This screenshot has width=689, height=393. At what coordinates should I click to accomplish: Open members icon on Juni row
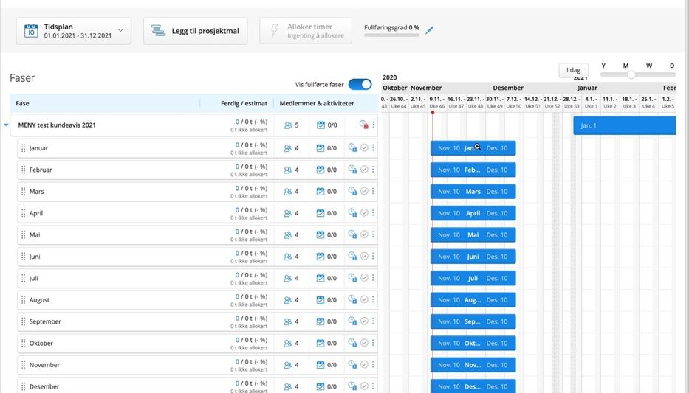(x=288, y=257)
